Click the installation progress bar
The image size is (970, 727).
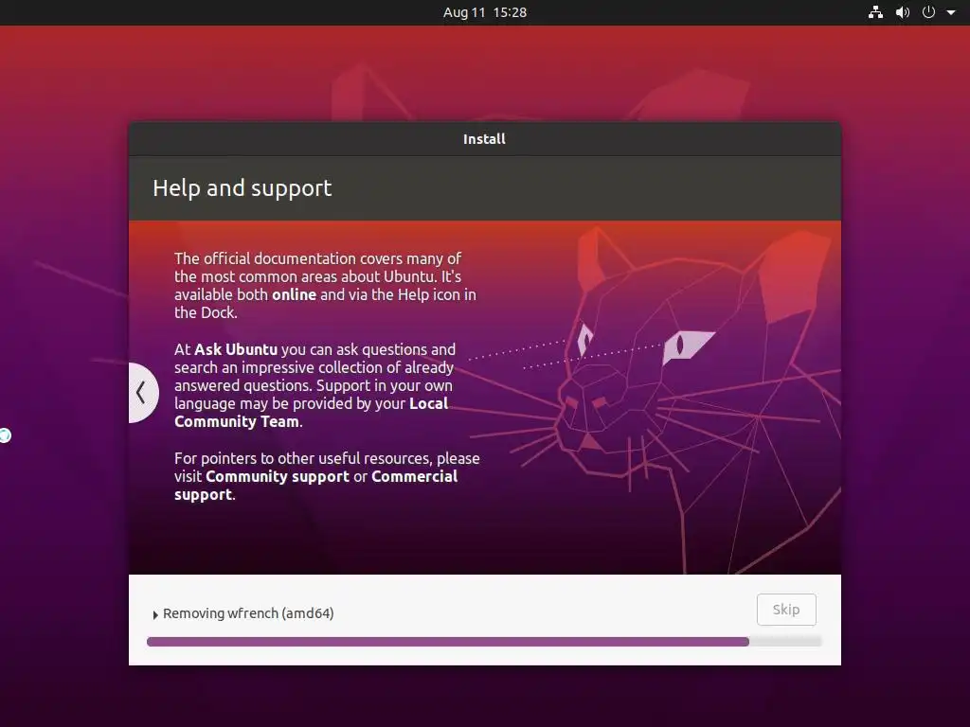(484, 642)
